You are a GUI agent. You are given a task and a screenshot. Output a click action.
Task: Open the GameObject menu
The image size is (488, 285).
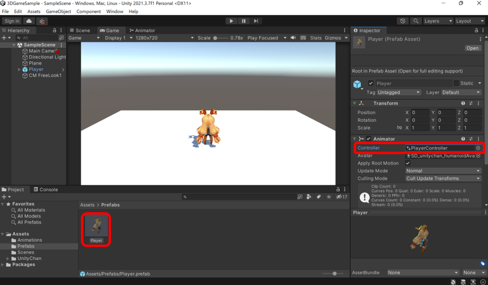pos(58,11)
